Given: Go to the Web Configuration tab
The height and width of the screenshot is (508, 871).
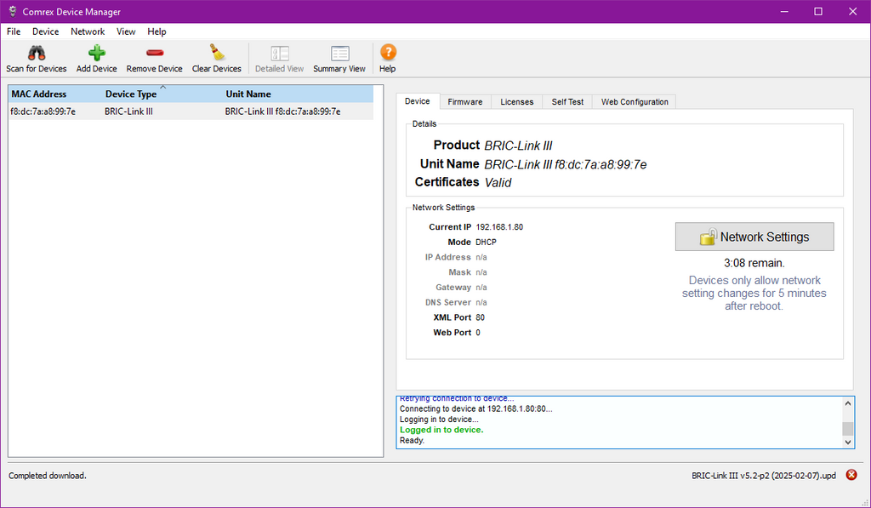Looking at the screenshot, I should (635, 102).
